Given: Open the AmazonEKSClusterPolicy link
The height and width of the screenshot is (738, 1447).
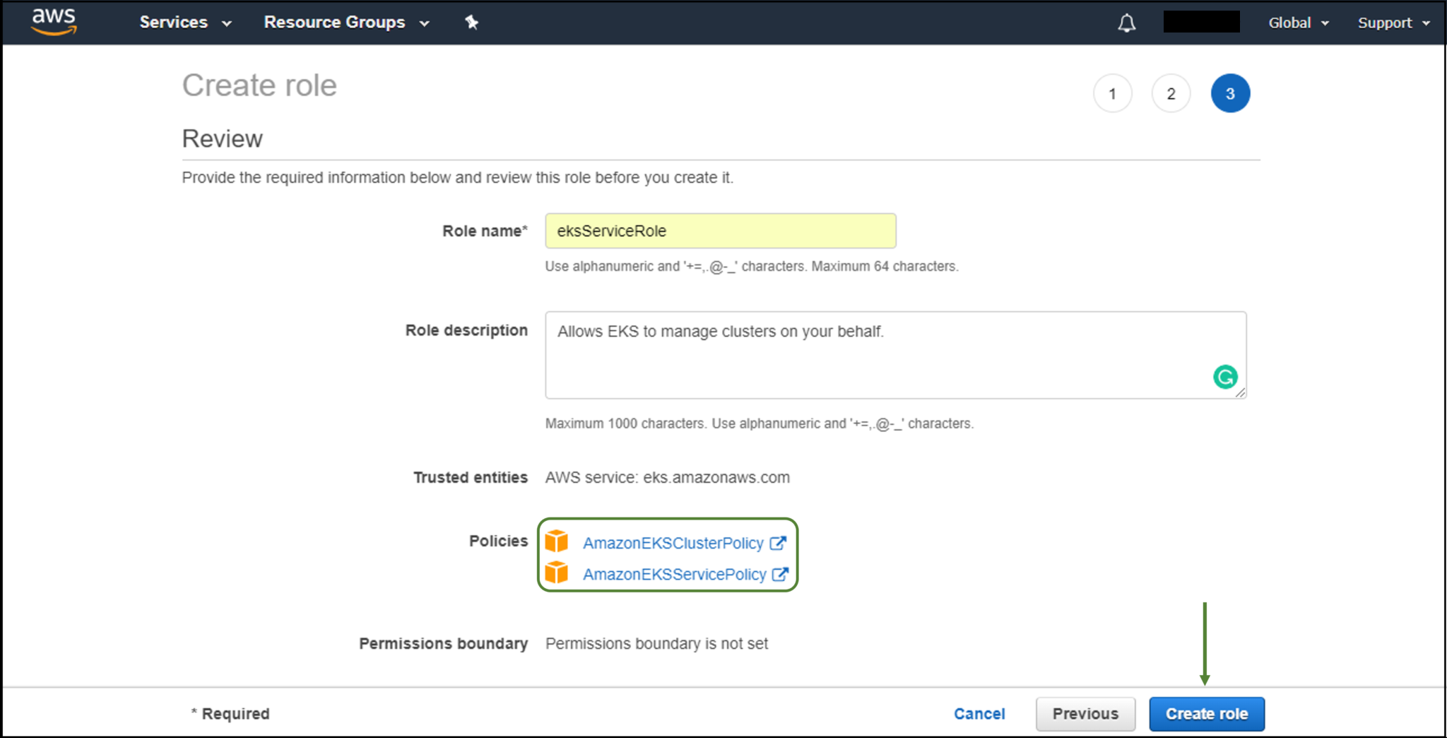Looking at the screenshot, I should (673, 543).
